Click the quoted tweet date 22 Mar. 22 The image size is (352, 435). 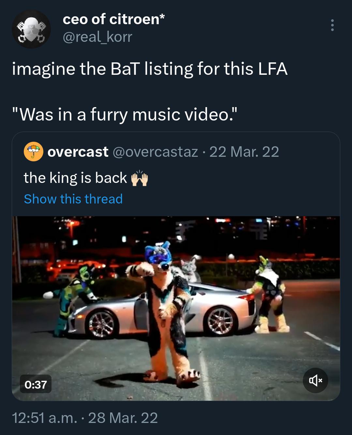tap(244, 152)
